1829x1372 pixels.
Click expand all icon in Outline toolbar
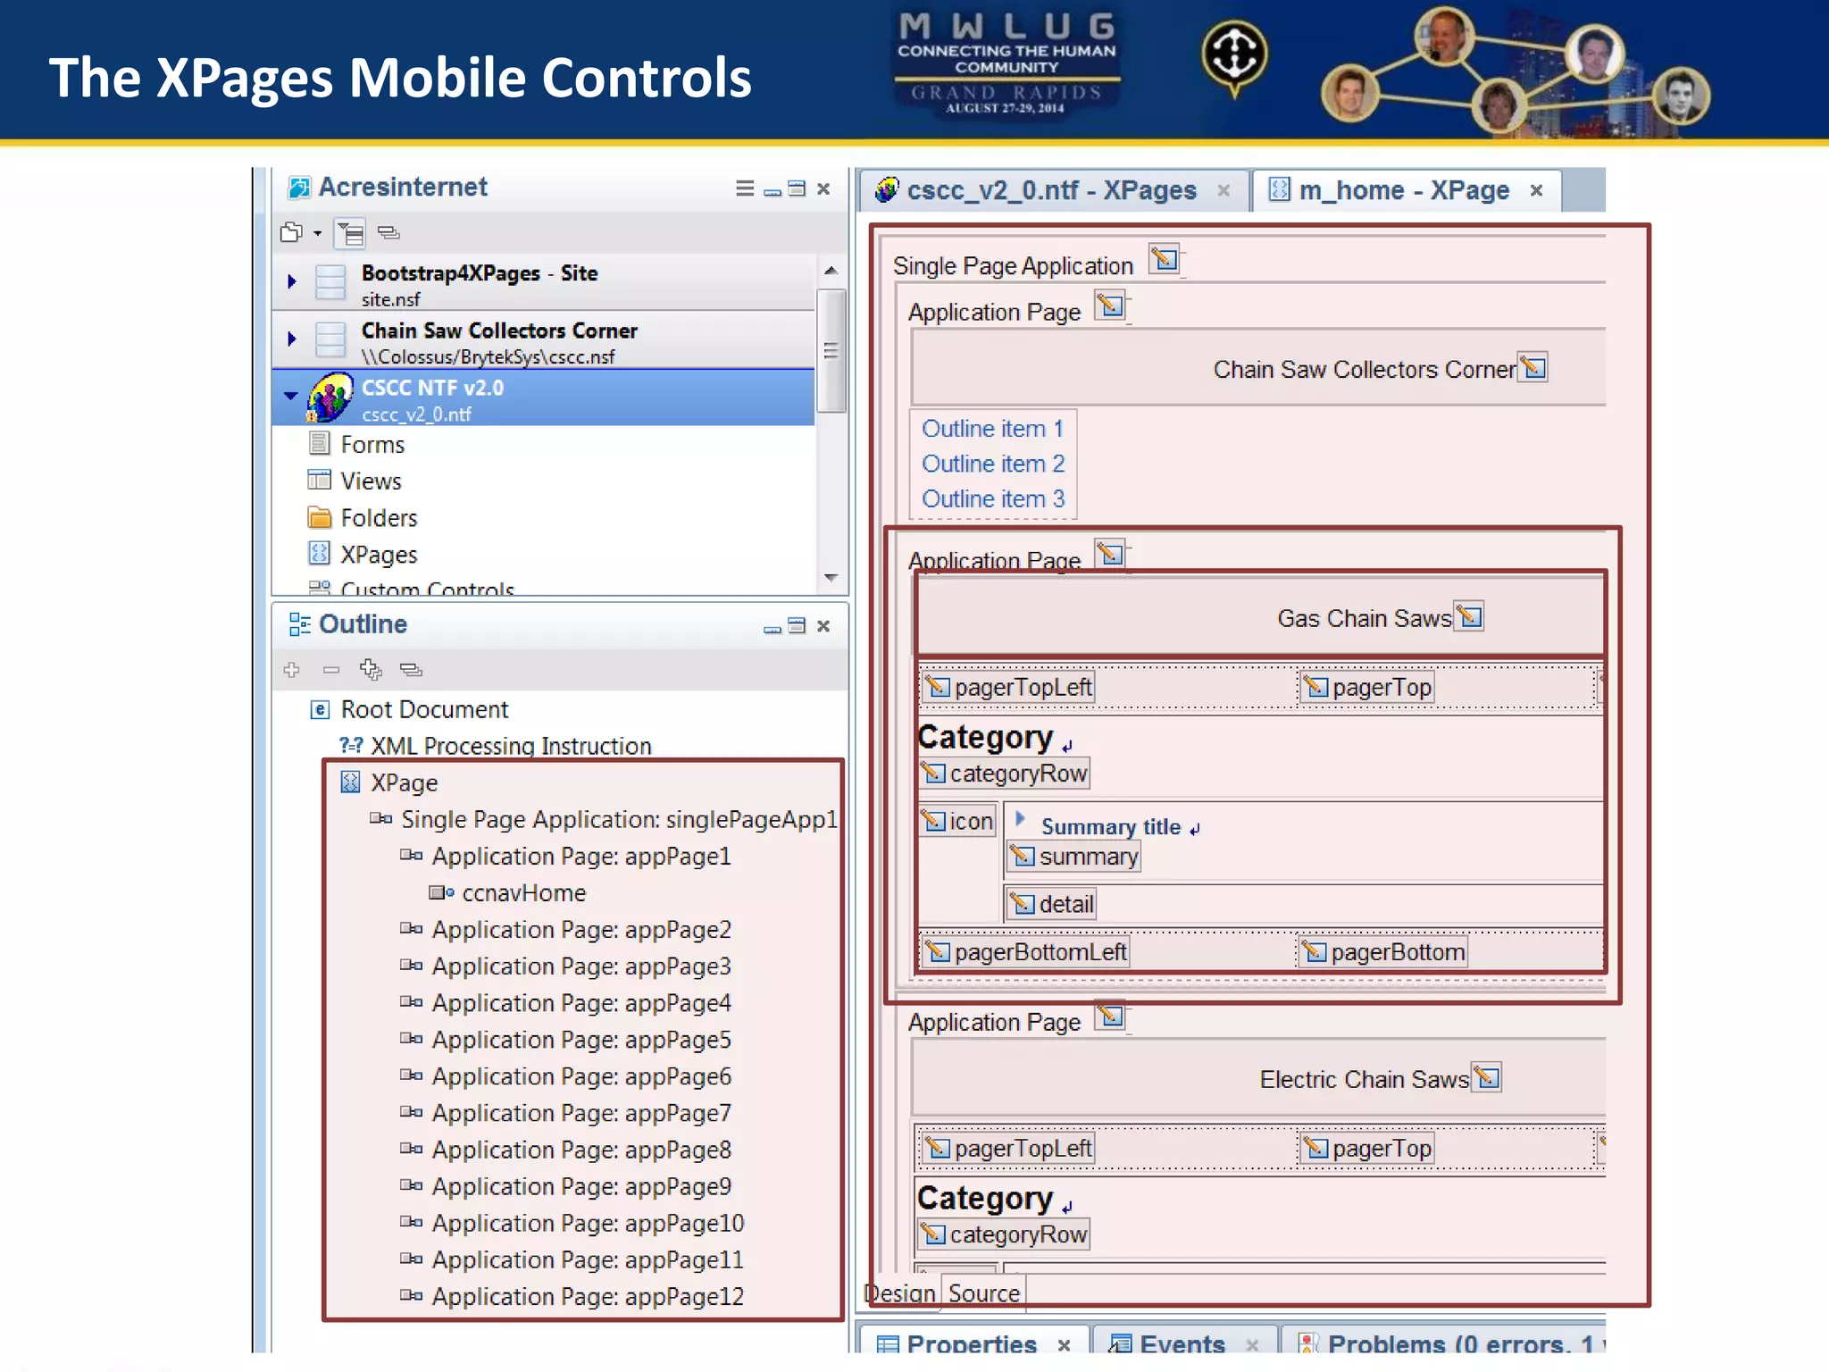coord(371,670)
